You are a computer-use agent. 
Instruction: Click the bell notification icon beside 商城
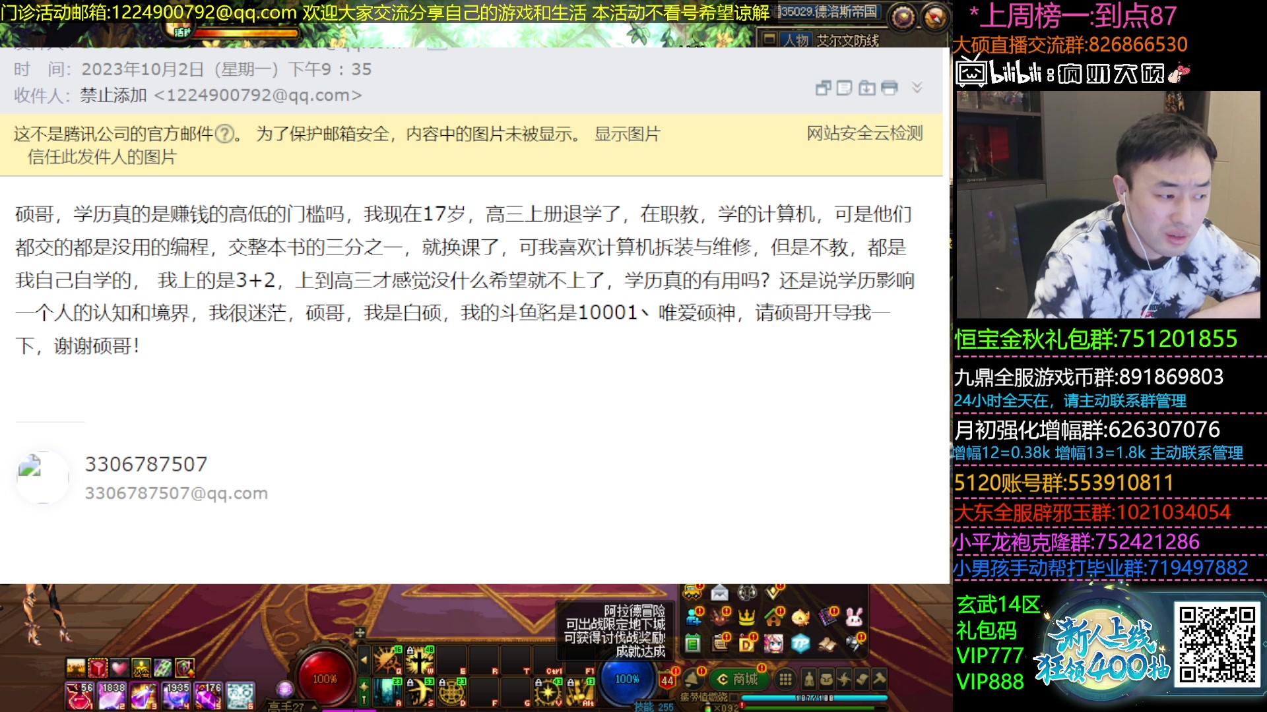tap(693, 679)
